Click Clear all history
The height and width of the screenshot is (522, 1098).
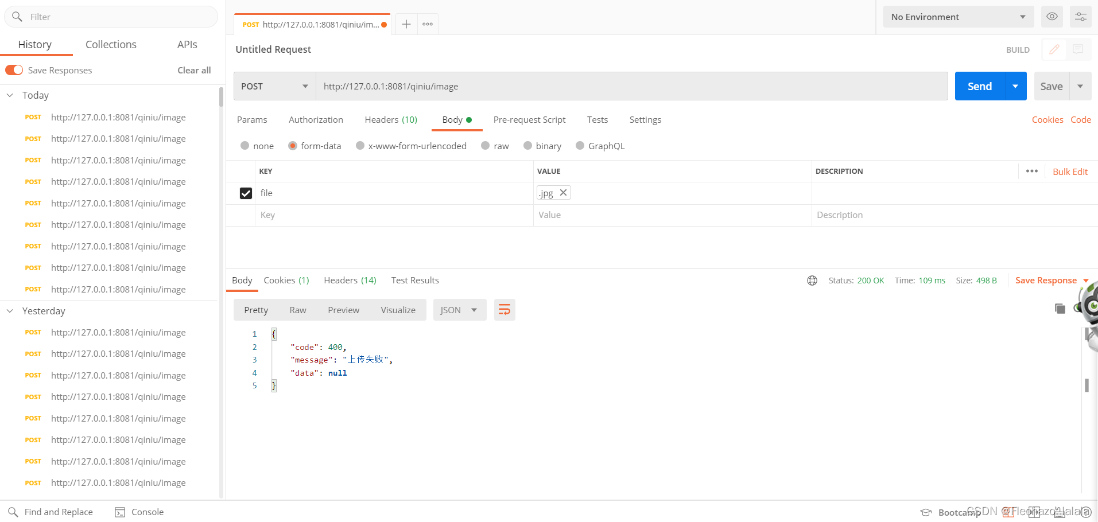194,70
